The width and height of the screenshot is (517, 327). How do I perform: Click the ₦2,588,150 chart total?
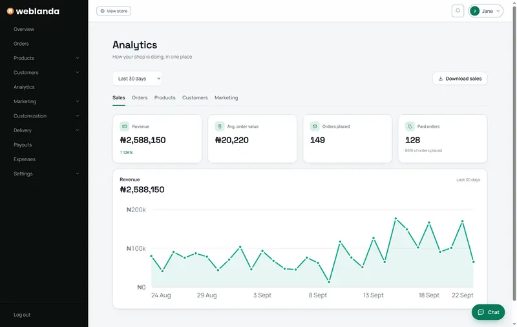click(142, 190)
